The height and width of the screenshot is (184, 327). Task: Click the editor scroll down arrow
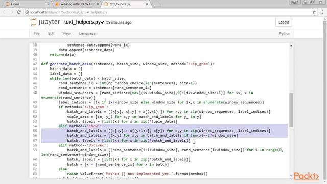point(291,176)
